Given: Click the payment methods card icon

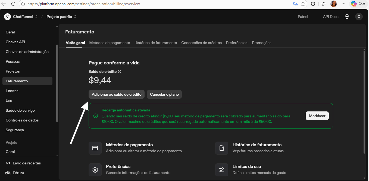Looking at the screenshot, I should pos(95,148).
